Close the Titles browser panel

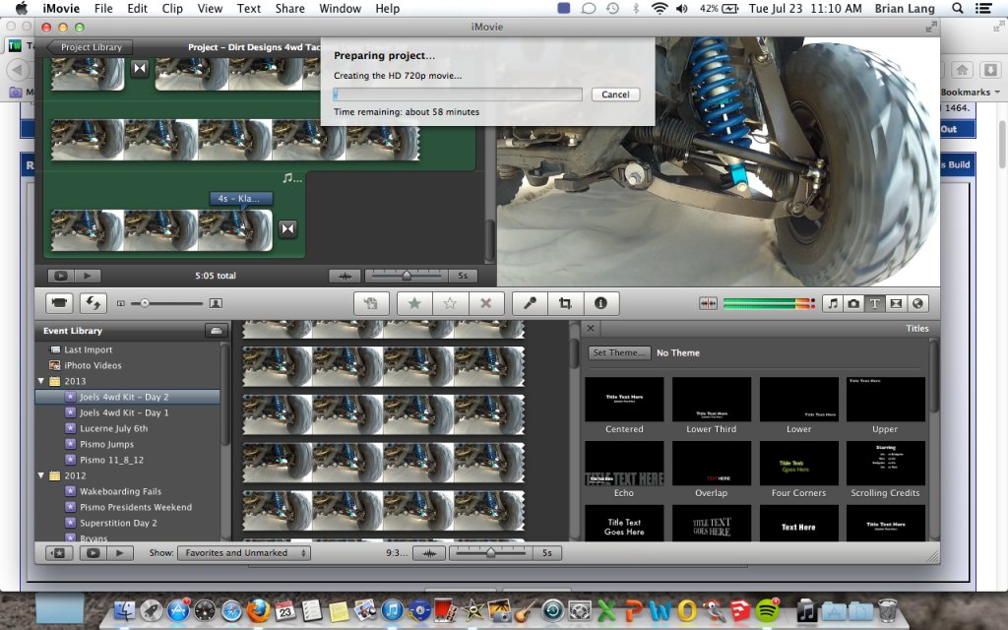(591, 329)
